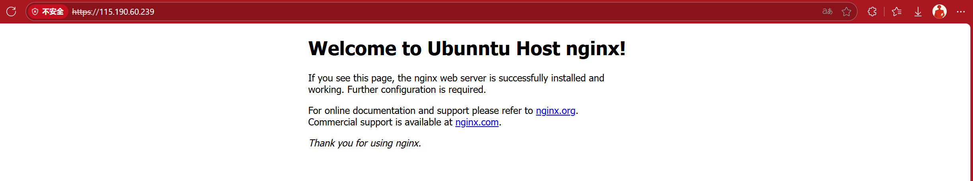Open the 不安全 security warning badge
The height and width of the screenshot is (181, 973).
[x=48, y=12]
